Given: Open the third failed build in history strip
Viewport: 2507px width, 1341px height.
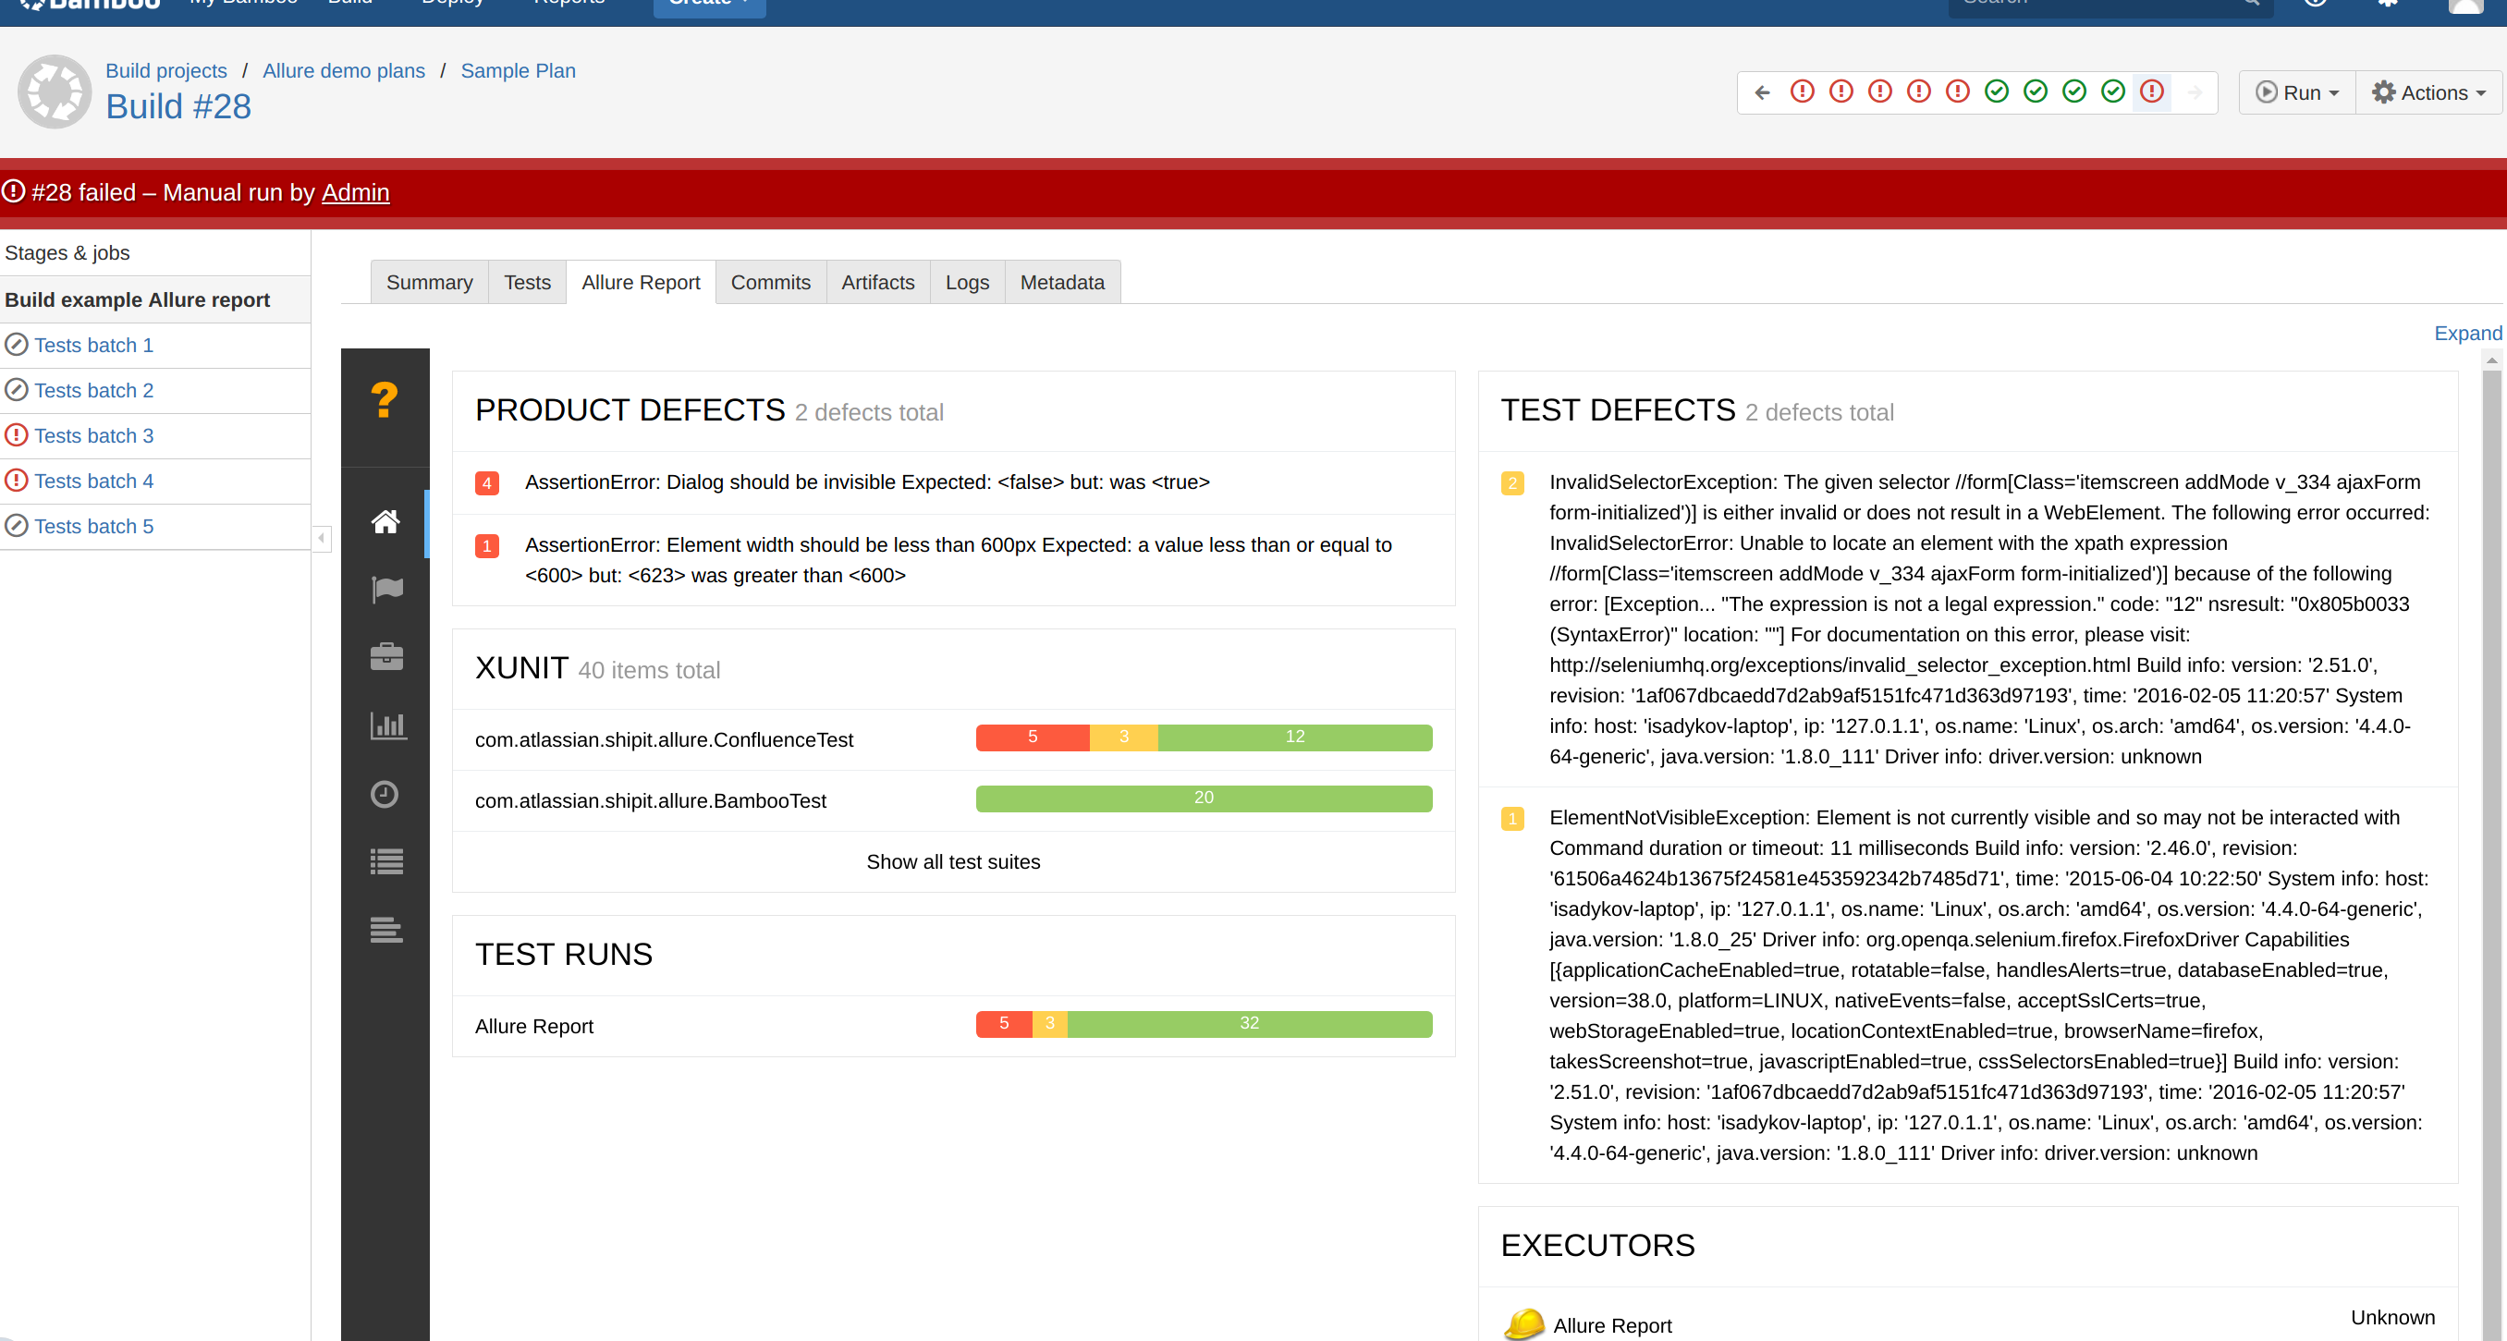Looking at the screenshot, I should [x=1880, y=91].
